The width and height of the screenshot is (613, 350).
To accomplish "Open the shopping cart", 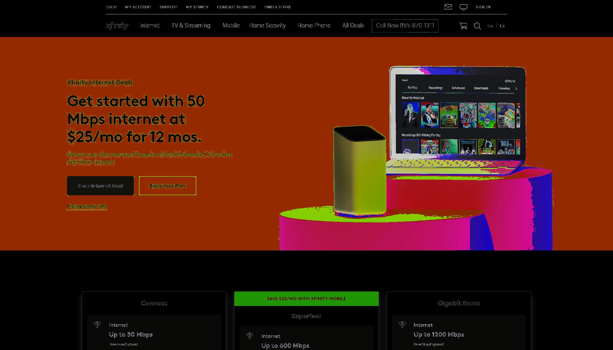I will pyautogui.click(x=463, y=26).
